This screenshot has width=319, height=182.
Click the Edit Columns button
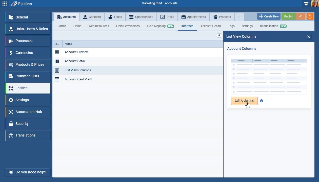244,101
